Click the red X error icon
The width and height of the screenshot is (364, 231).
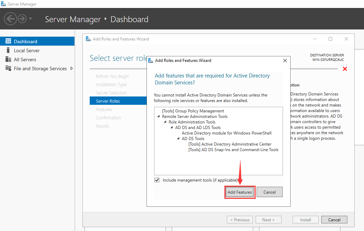[345, 69]
